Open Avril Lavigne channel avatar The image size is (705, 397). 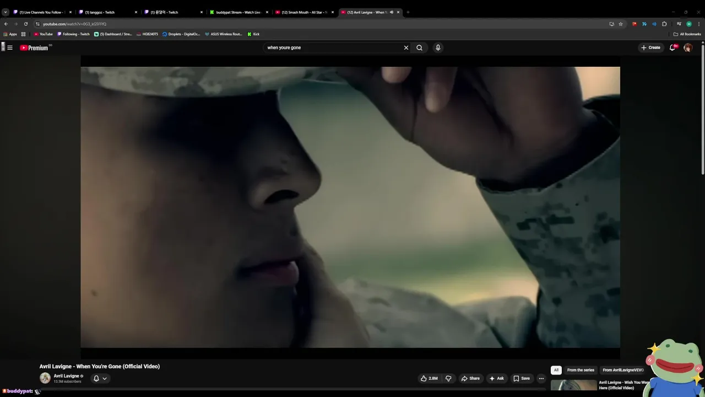(45, 378)
